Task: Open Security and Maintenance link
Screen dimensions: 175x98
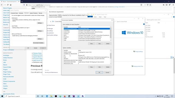Action: click(51, 72)
